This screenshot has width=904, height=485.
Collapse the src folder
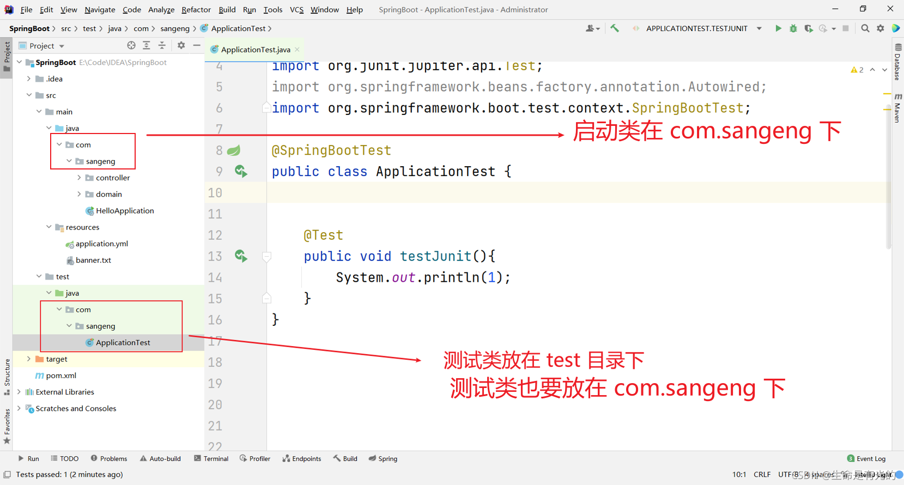pos(29,95)
